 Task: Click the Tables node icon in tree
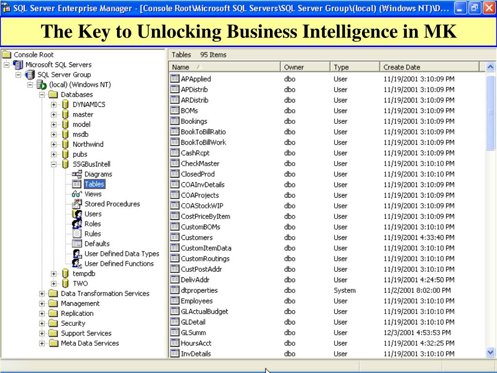(x=77, y=184)
